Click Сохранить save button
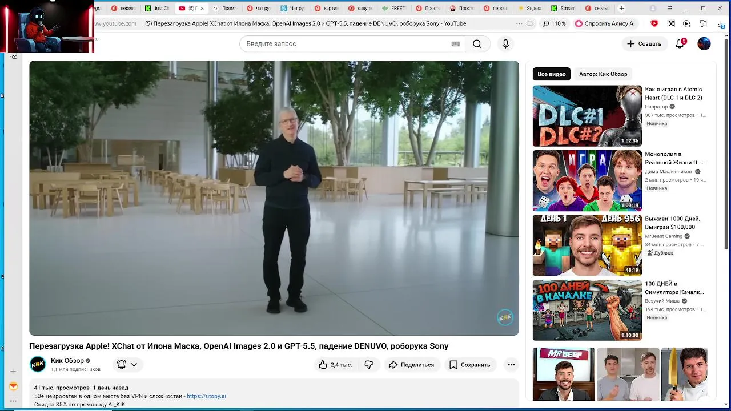Image resolution: width=731 pixels, height=411 pixels. pyautogui.click(x=470, y=365)
